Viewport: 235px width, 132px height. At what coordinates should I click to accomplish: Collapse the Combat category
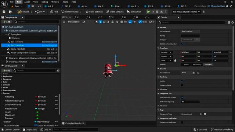point(2,93)
